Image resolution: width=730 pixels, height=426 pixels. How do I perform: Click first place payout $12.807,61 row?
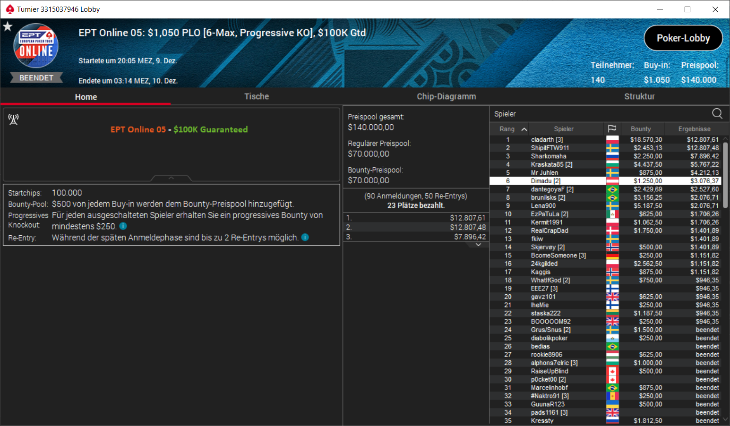416,218
